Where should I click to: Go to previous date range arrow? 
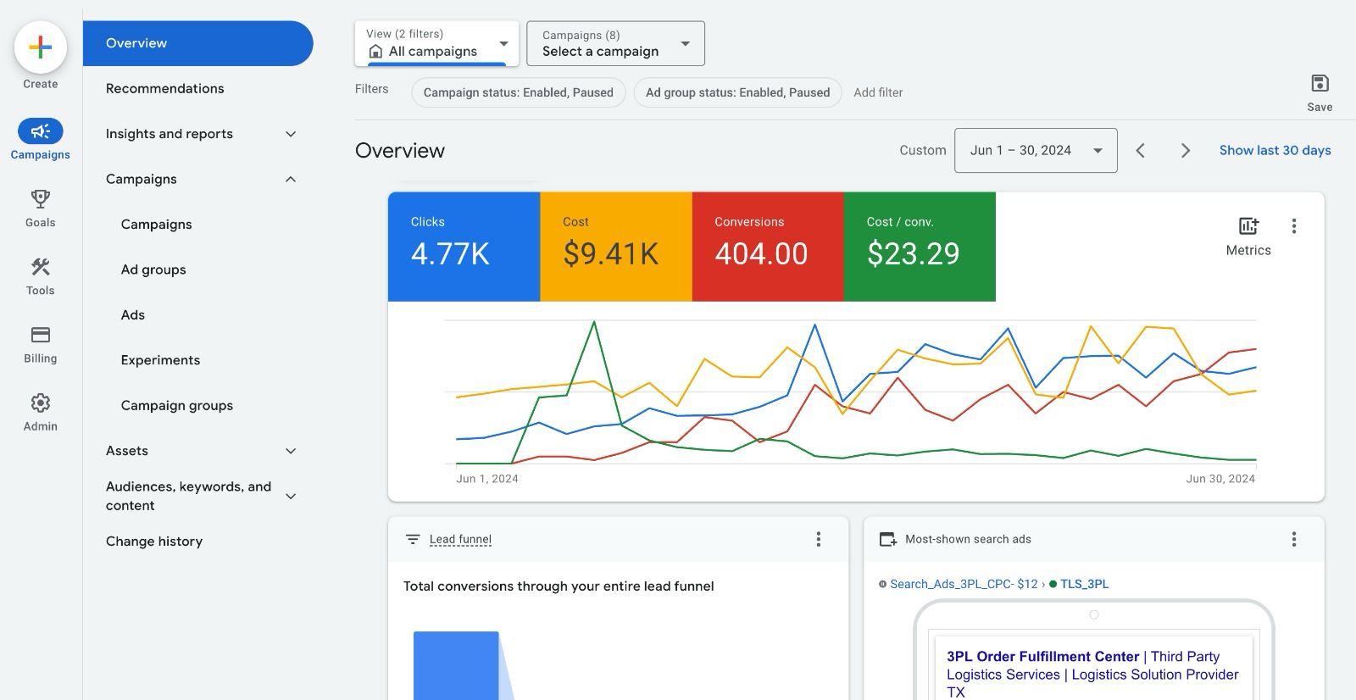(x=1141, y=151)
